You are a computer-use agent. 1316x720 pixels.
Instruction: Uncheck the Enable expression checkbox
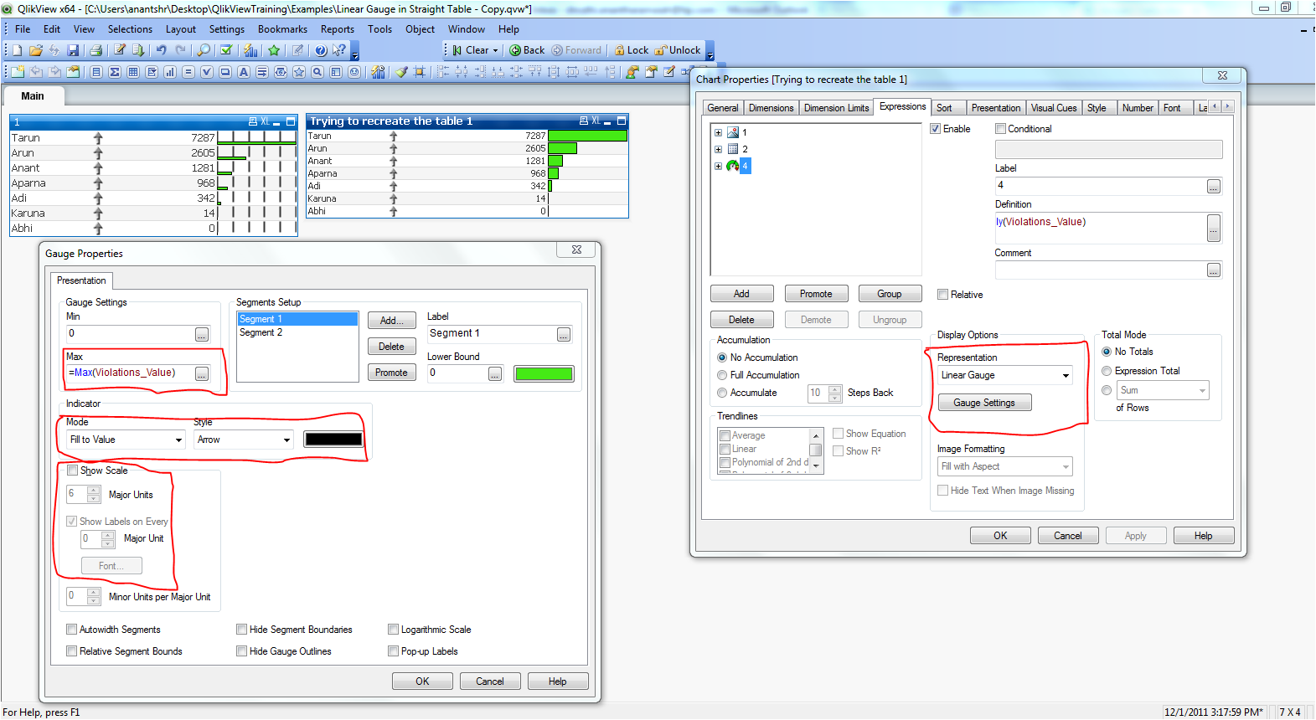click(x=936, y=129)
